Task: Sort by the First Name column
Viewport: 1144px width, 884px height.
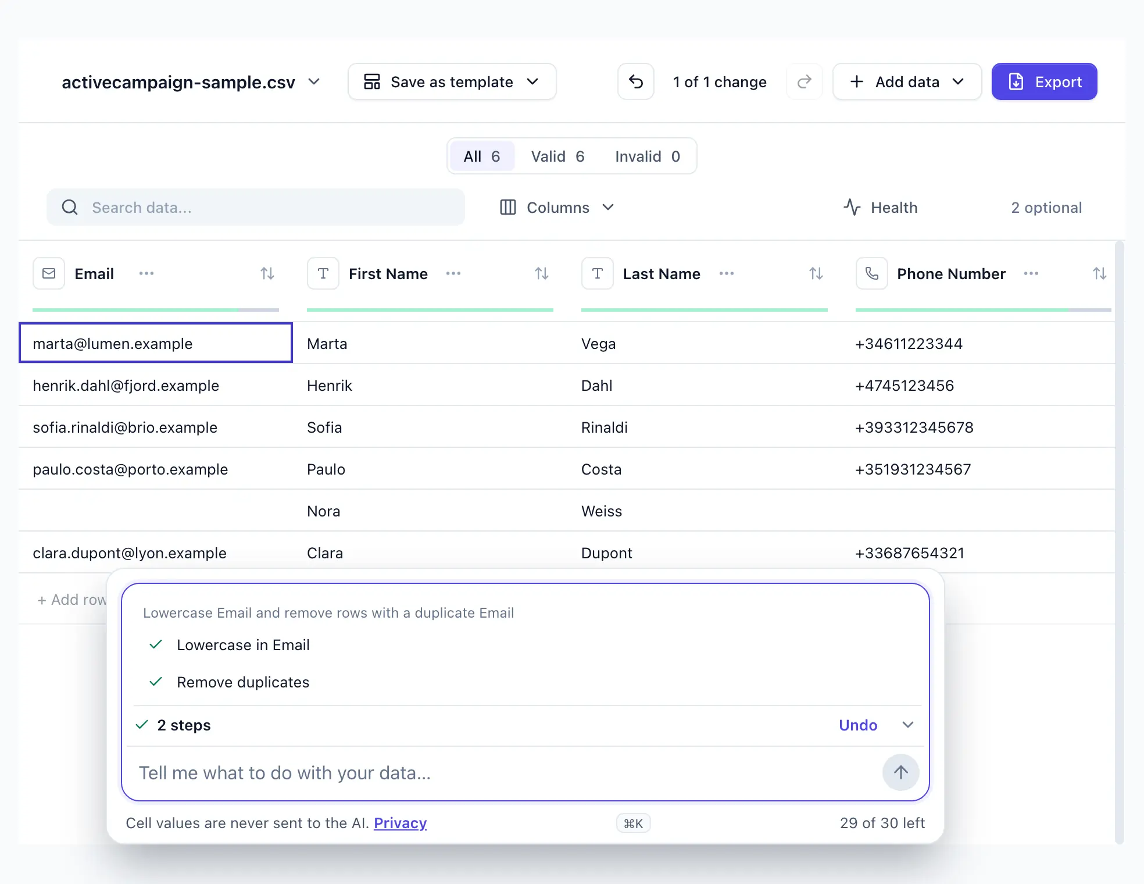Action: 542,273
